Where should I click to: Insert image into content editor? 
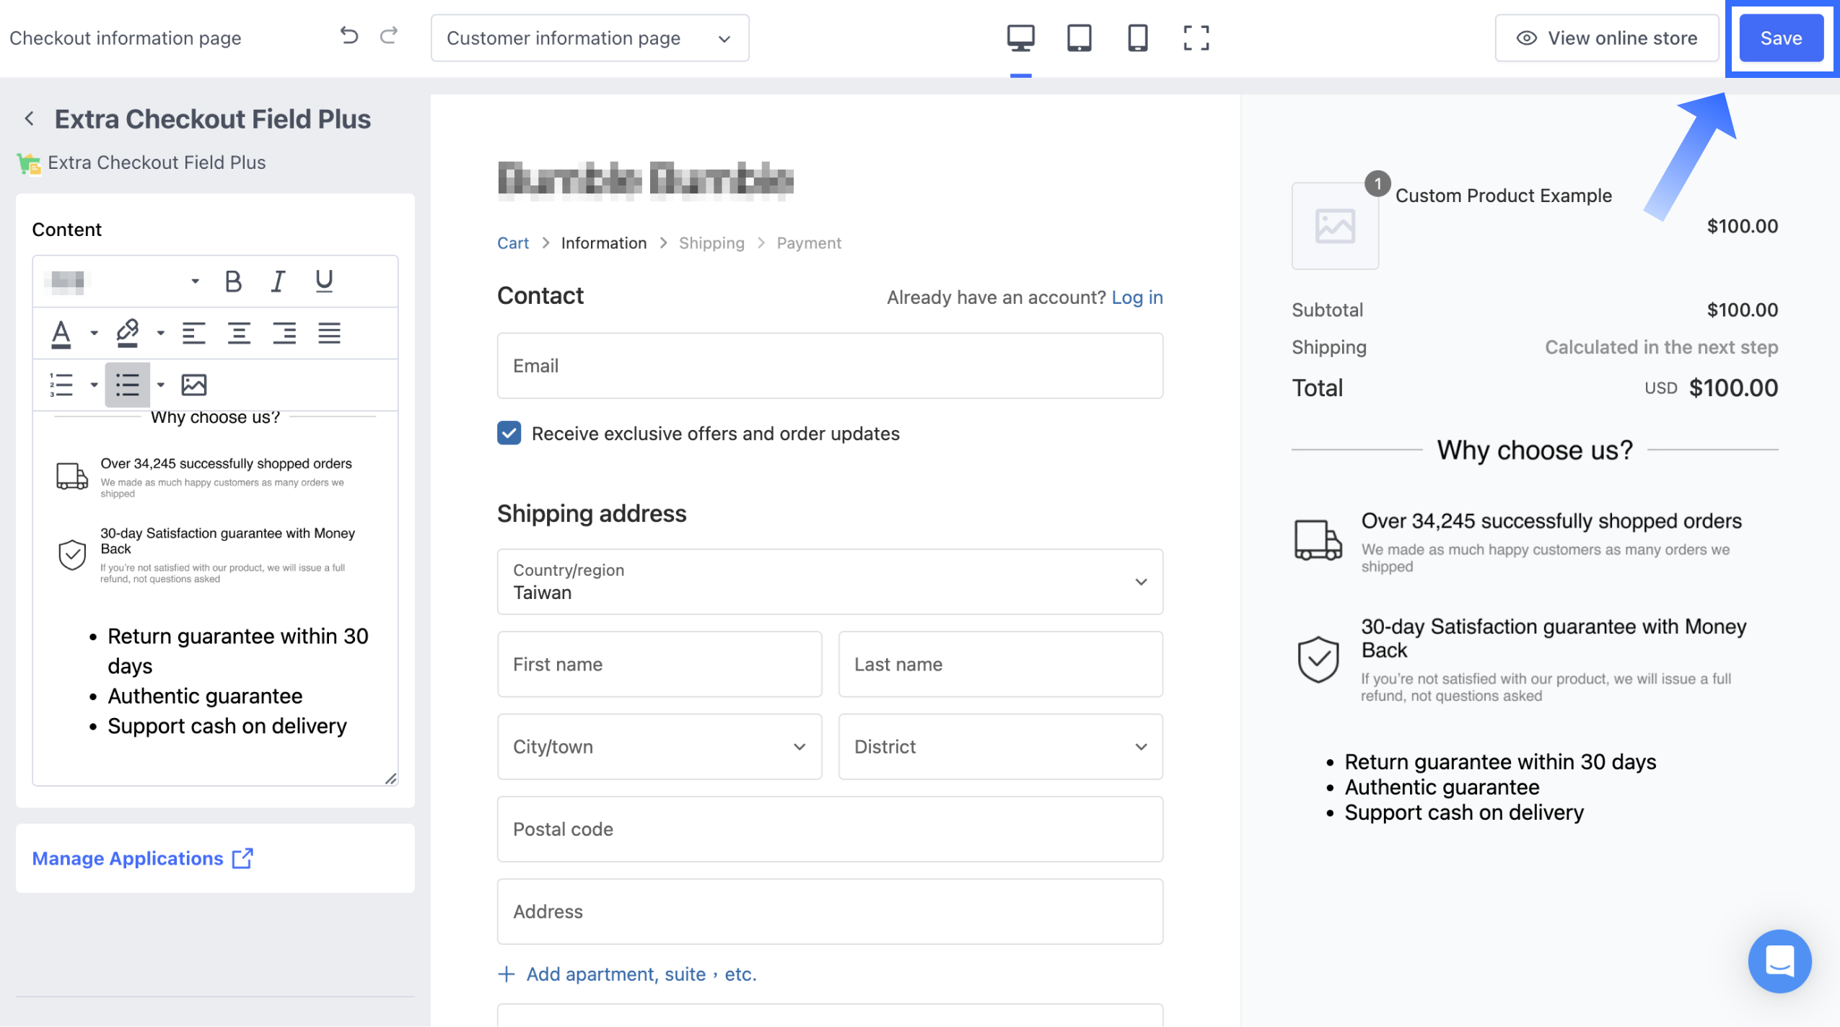pyautogui.click(x=193, y=385)
